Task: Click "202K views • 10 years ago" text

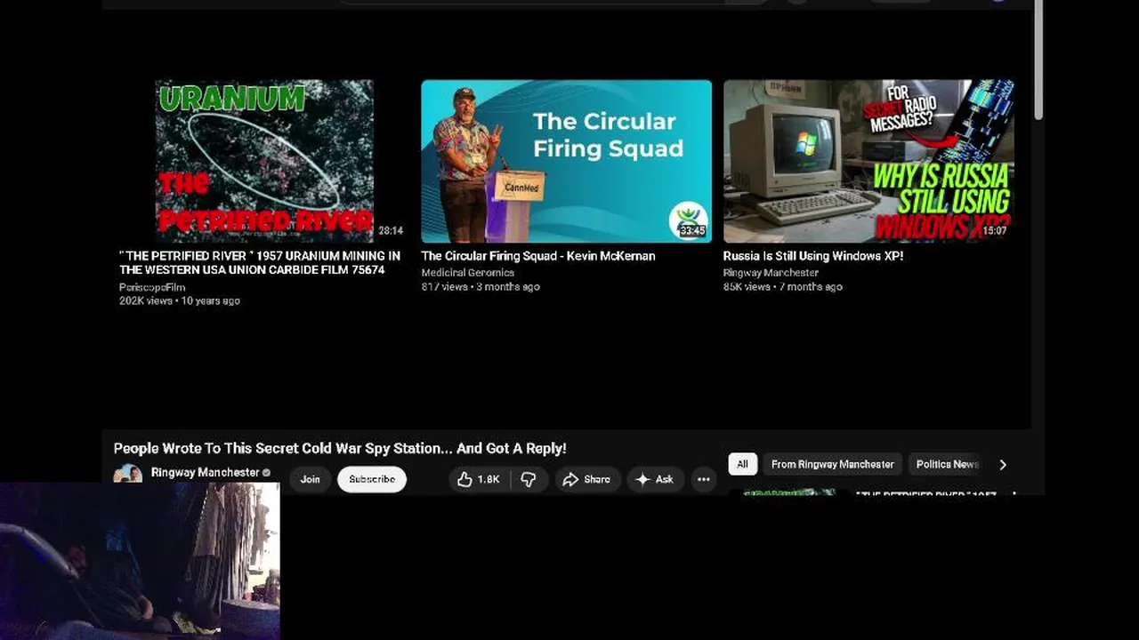Action: pyautogui.click(x=180, y=301)
